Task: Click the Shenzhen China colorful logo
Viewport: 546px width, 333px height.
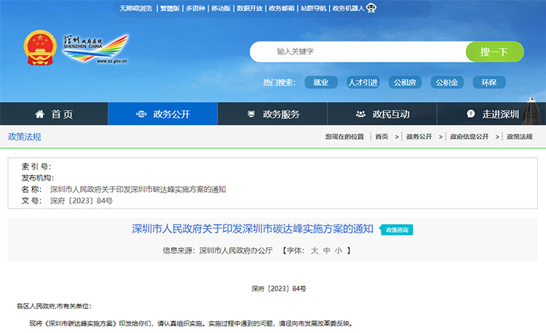Action: pos(95,49)
